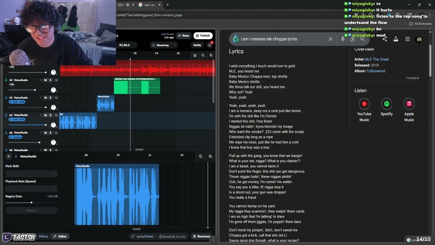Screen dimensions: 435x245
Task: Click the Google search magnifier icon
Action: 362,39
